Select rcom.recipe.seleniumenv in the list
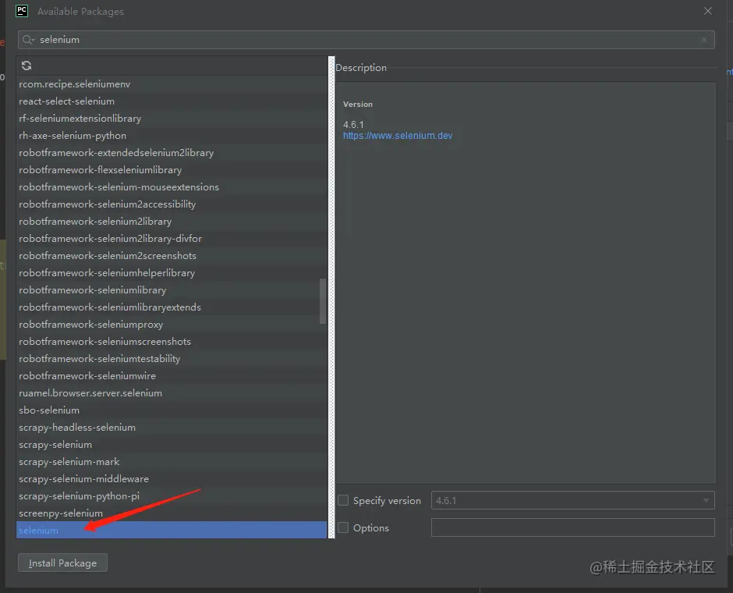Screen dimensions: 733x593 (x=172, y=84)
